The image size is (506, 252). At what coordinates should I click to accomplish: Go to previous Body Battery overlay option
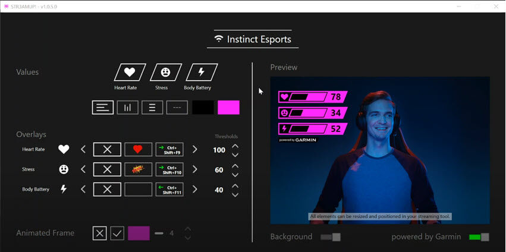tap(83, 189)
